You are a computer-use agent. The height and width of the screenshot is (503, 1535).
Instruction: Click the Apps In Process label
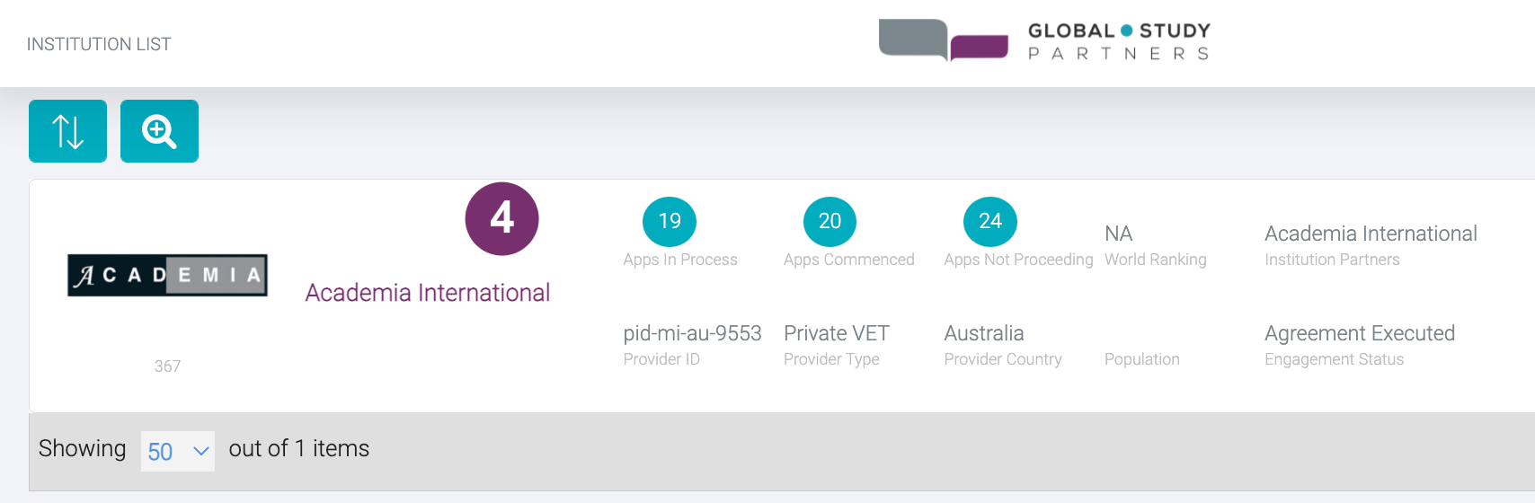(x=679, y=260)
